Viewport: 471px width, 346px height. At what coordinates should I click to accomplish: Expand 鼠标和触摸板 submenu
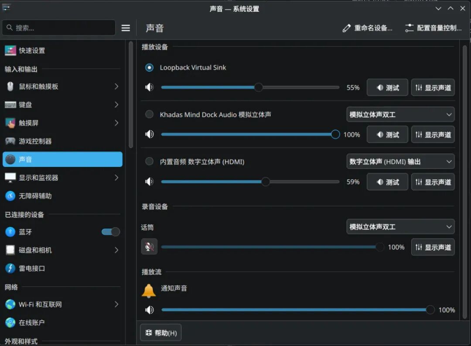(x=116, y=86)
